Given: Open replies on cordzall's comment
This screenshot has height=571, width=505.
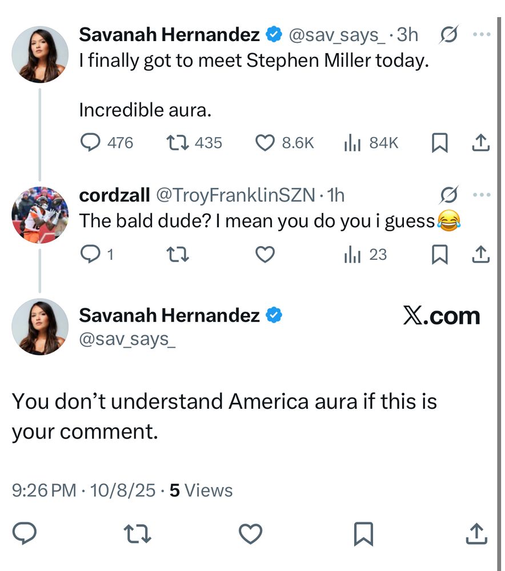Looking at the screenshot, I should click(x=90, y=254).
